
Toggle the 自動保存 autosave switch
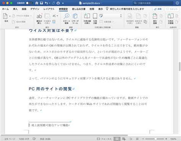pyautogui.click(x=29, y=3)
